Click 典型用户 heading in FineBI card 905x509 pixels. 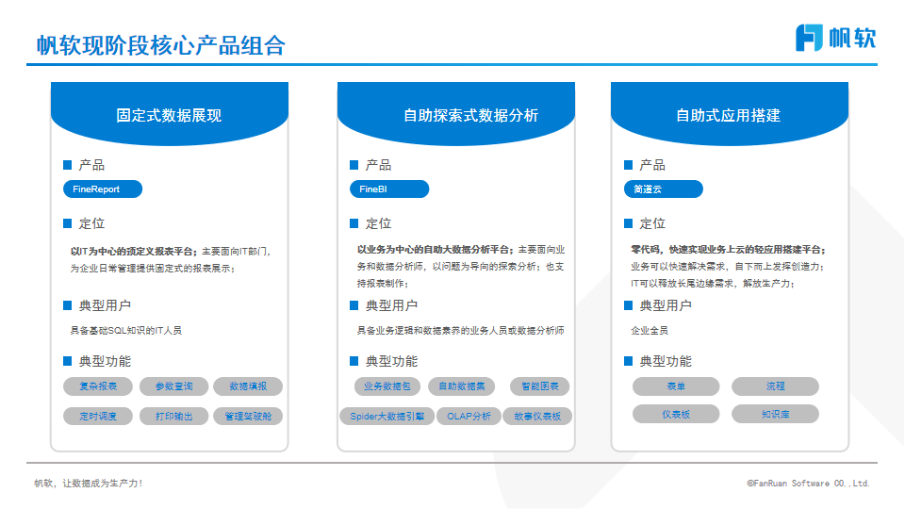391,305
